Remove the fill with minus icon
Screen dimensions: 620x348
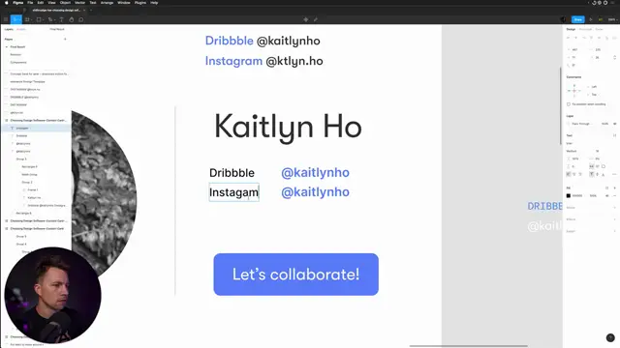coord(614,195)
